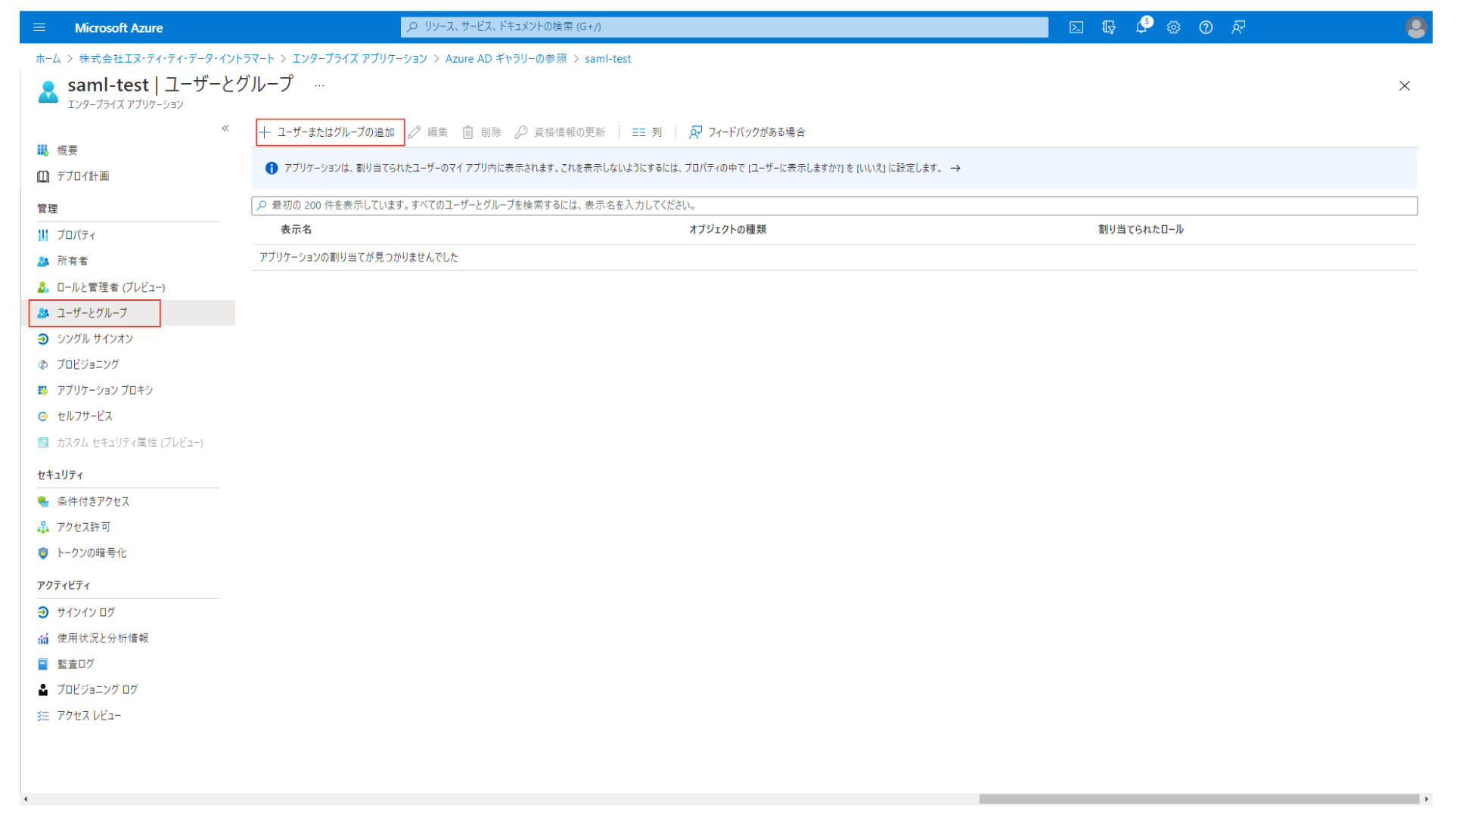Collapse the left navigation menu

225,128
